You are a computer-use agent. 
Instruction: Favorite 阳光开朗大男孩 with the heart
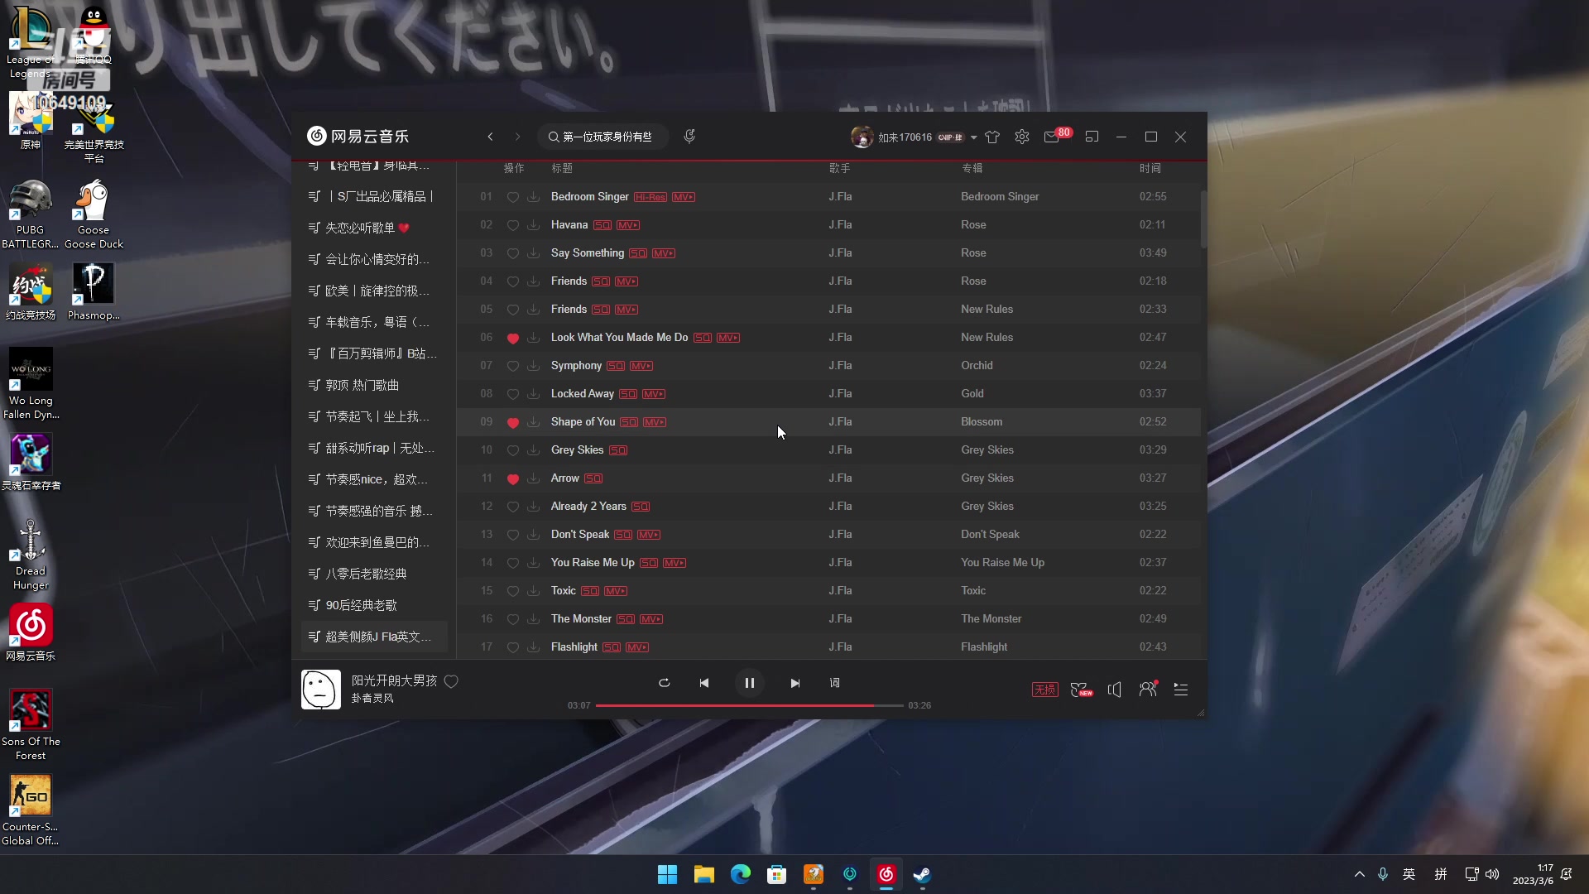click(451, 681)
